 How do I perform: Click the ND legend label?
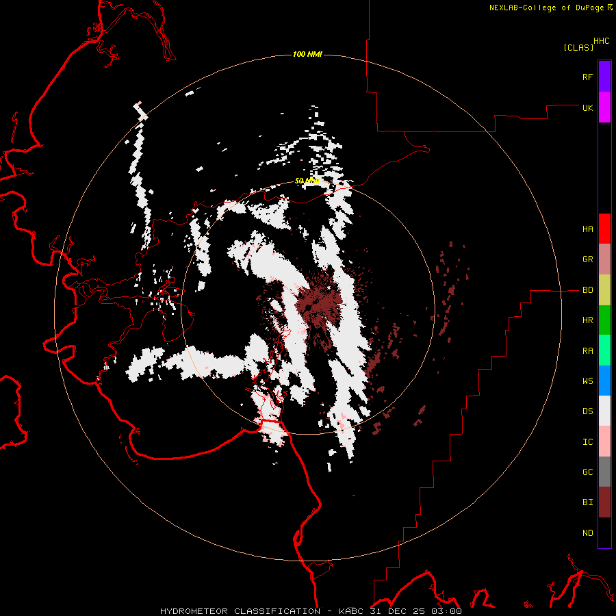point(587,532)
